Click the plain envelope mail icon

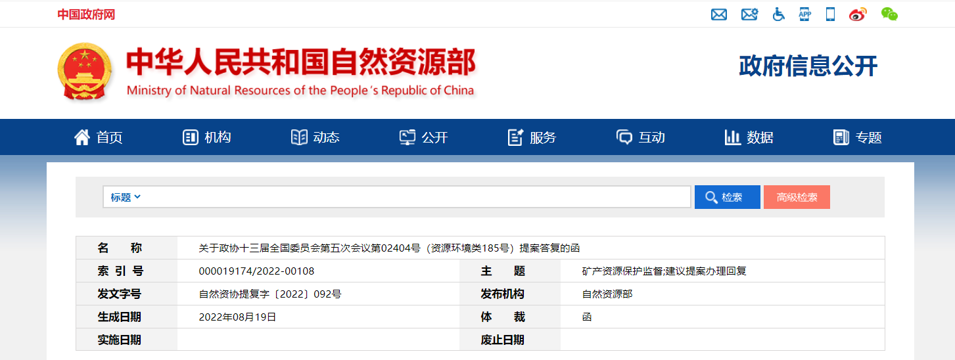719,14
